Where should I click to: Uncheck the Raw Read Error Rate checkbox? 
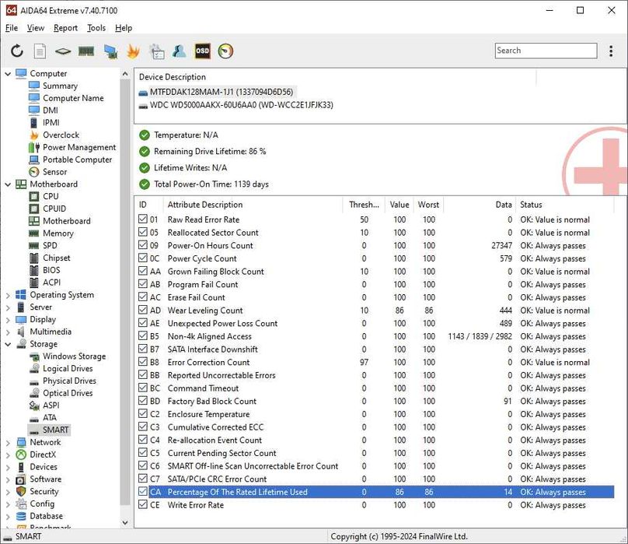tap(142, 219)
